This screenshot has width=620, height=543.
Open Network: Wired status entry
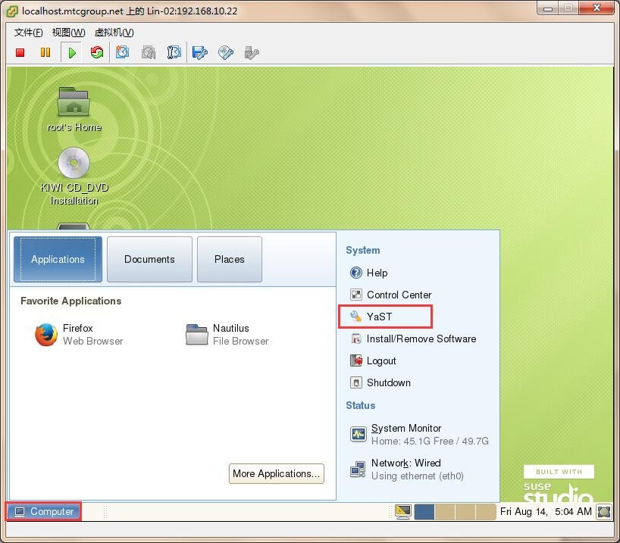[407, 469]
